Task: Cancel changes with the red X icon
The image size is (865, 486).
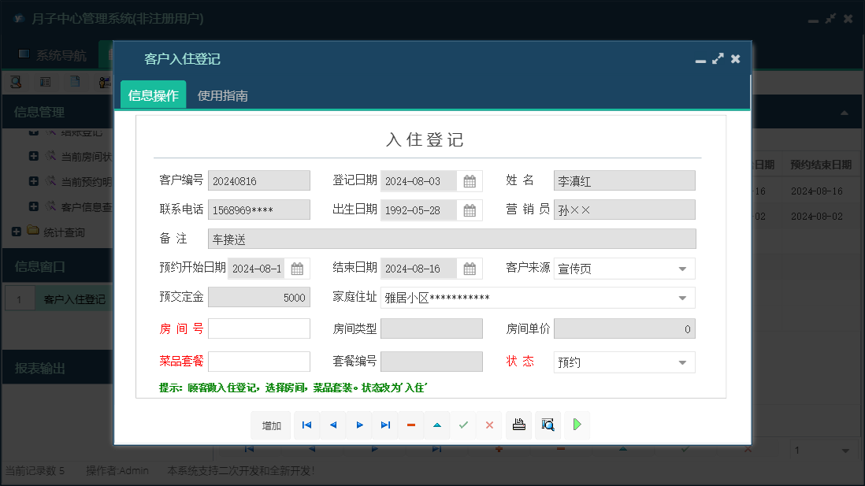Action: tap(489, 425)
